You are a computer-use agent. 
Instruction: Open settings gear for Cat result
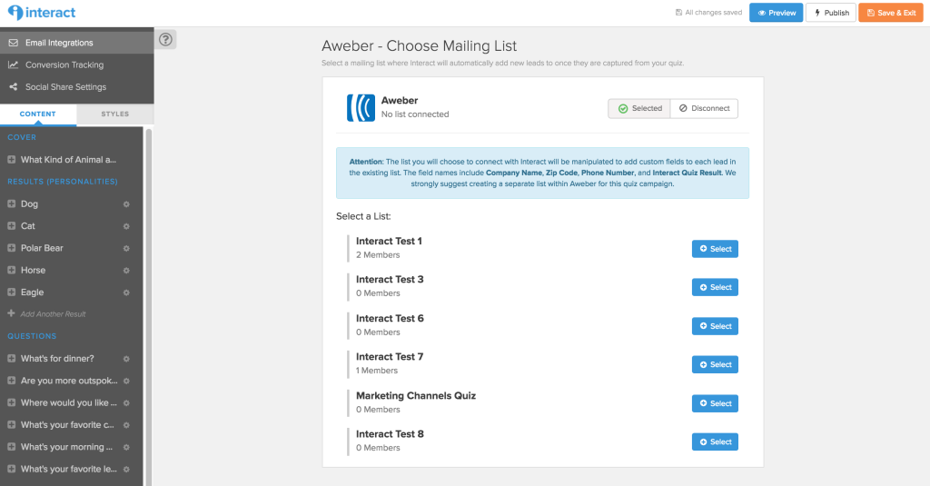click(126, 226)
